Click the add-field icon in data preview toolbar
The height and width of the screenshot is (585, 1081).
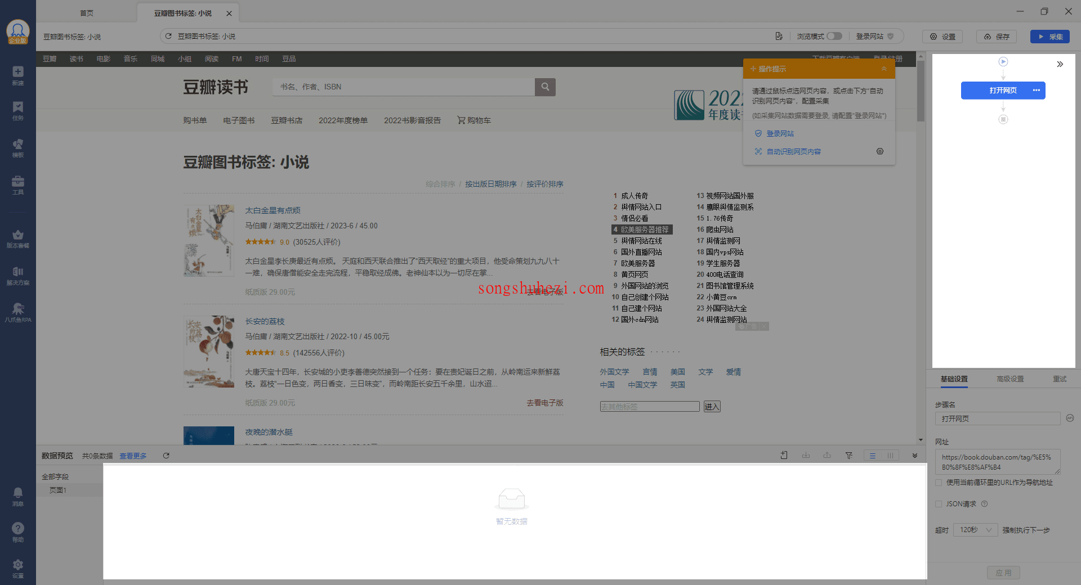(x=784, y=456)
